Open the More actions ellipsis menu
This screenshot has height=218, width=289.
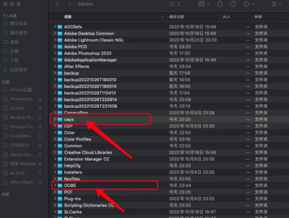point(249,4)
